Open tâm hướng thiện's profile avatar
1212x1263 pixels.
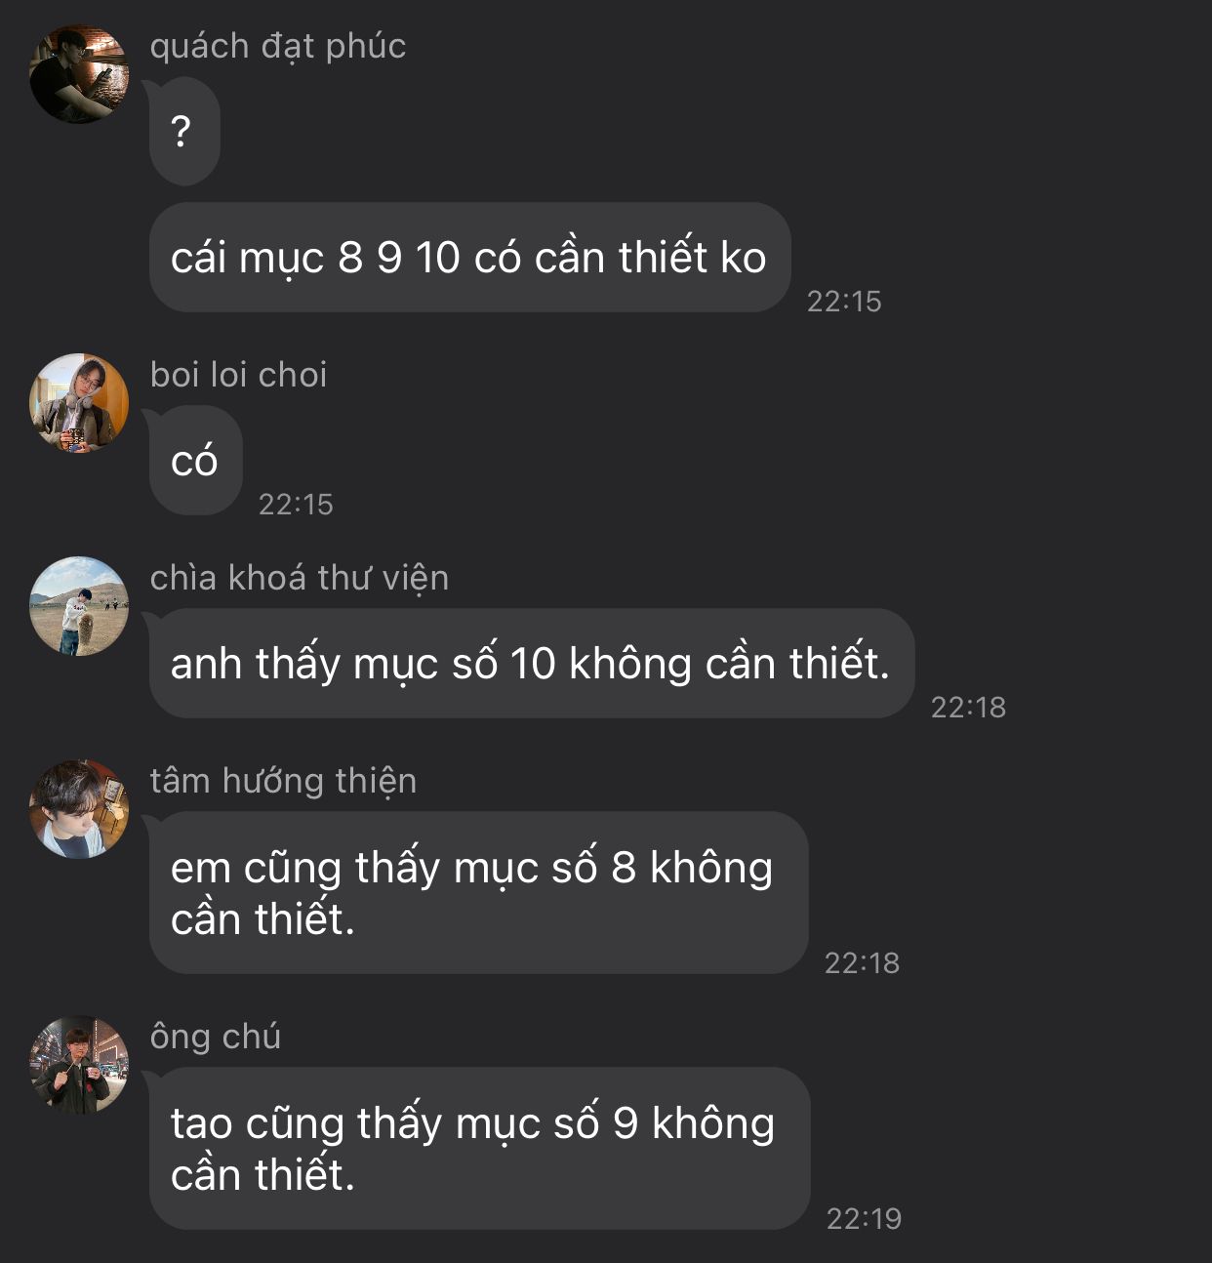(x=79, y=809)
